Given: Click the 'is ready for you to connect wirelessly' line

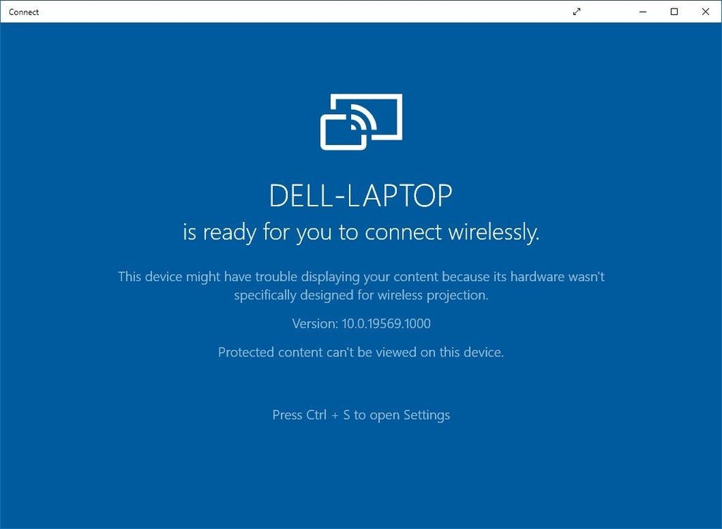Looking at the screenshot, I should [361, 232].
